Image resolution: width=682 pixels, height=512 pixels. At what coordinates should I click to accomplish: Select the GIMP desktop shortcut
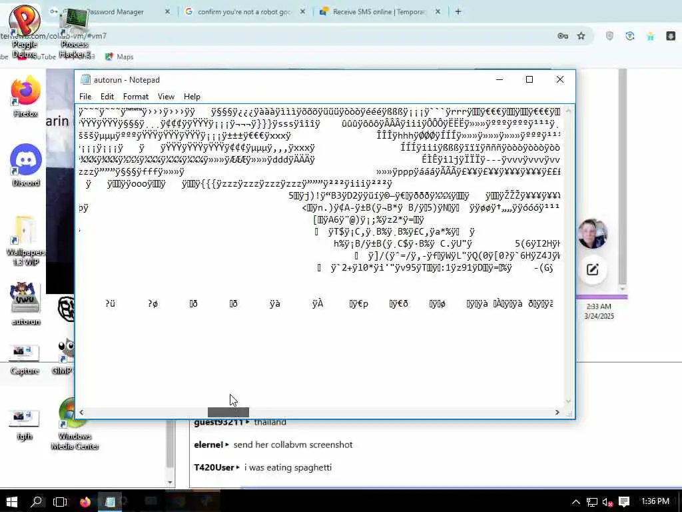pyautogui.click(x=63, y=357)
